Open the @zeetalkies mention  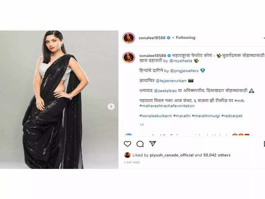tap(166, 91)
